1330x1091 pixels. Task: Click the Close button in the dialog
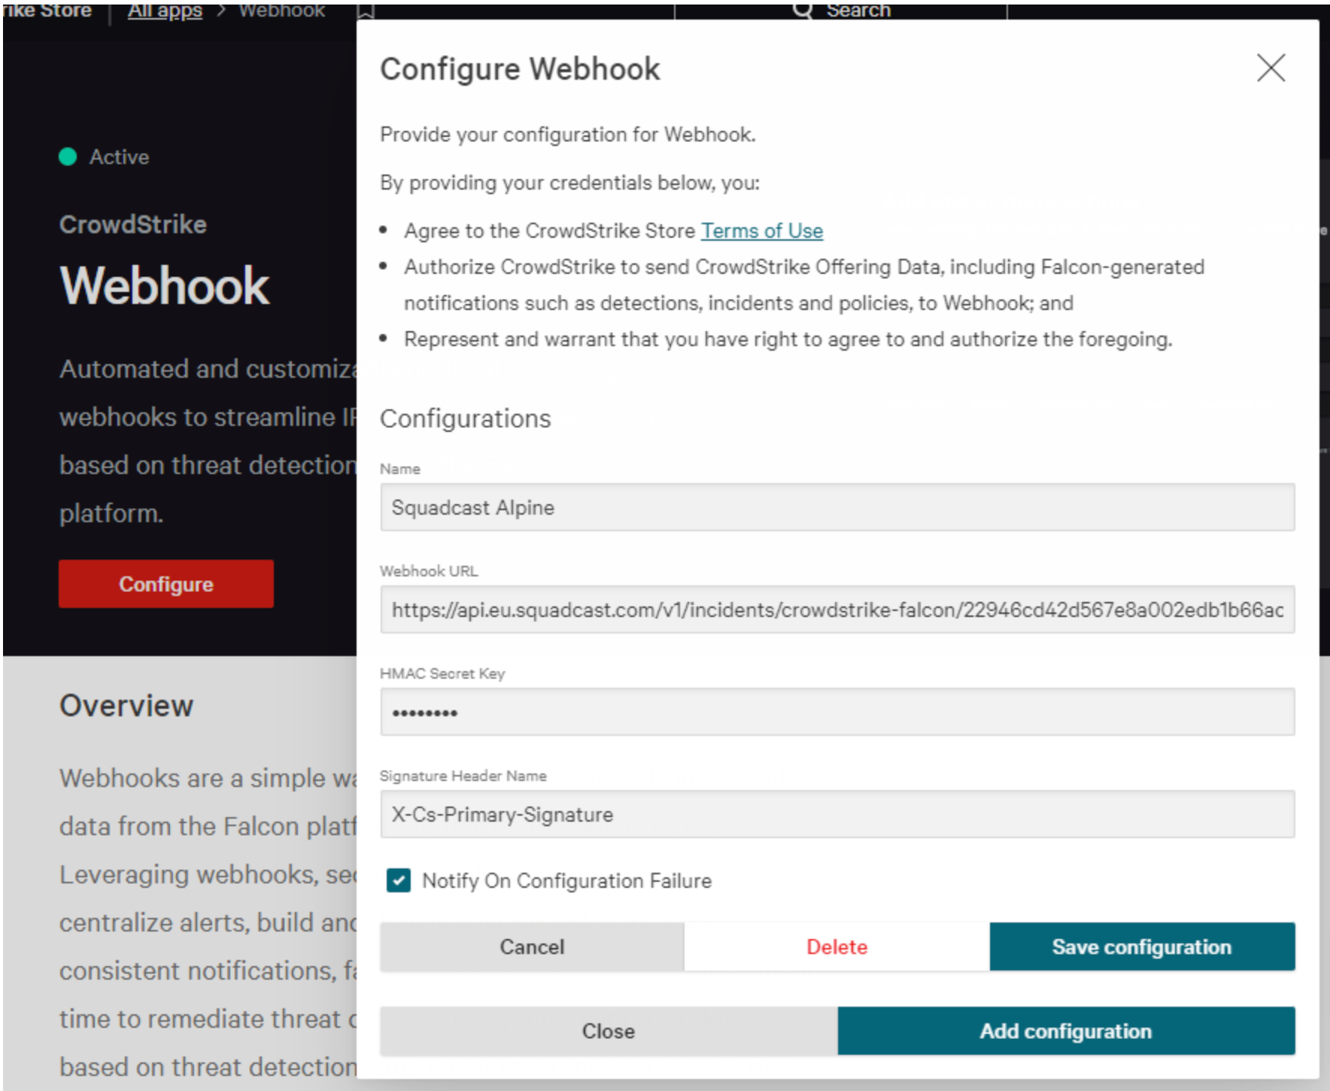[609, 1031]
